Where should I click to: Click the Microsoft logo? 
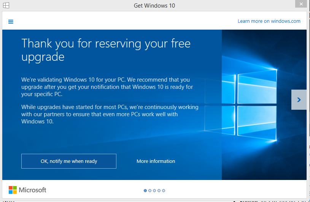pyautogui.click(x=27, y=190)
